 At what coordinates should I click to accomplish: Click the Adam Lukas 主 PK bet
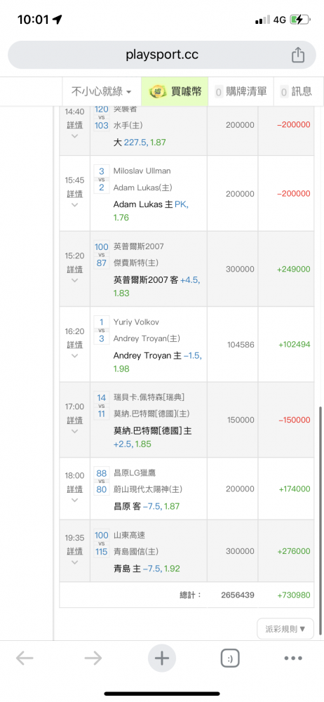pos(151,211)
